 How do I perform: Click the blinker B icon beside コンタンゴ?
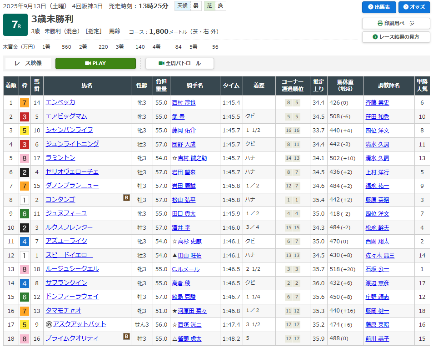point(126,197)
